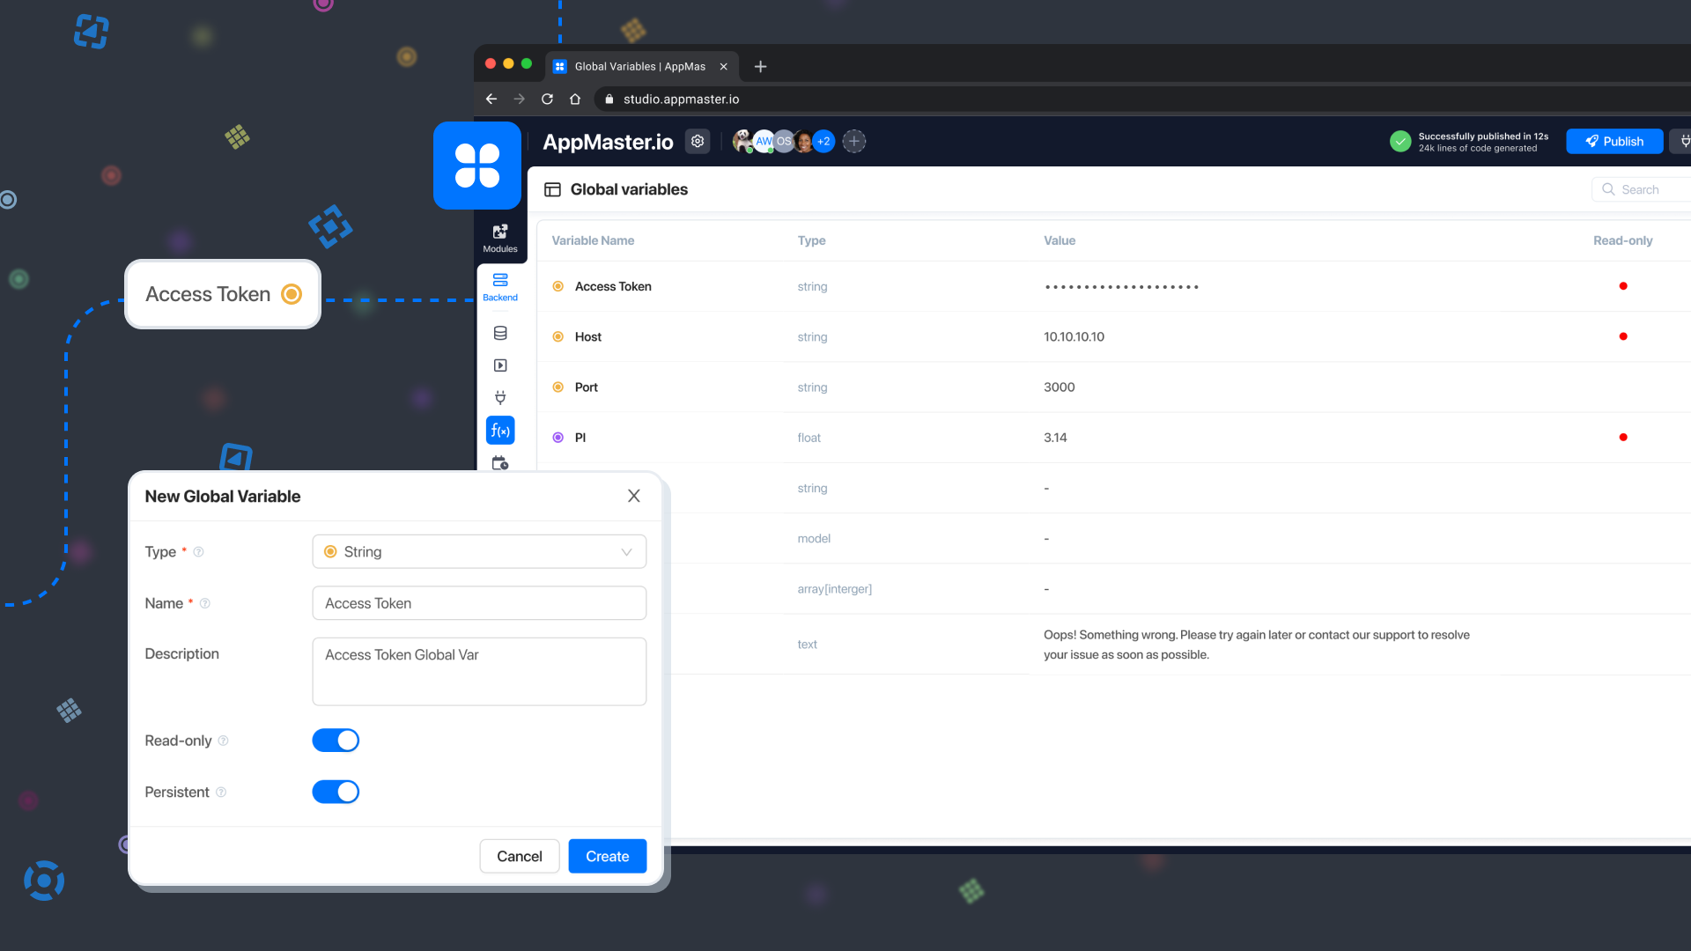Click the Description text area

[x=479, y=671]
